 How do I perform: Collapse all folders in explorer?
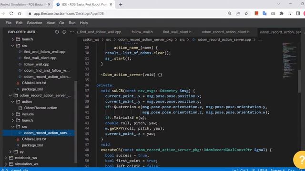point(64,32)
